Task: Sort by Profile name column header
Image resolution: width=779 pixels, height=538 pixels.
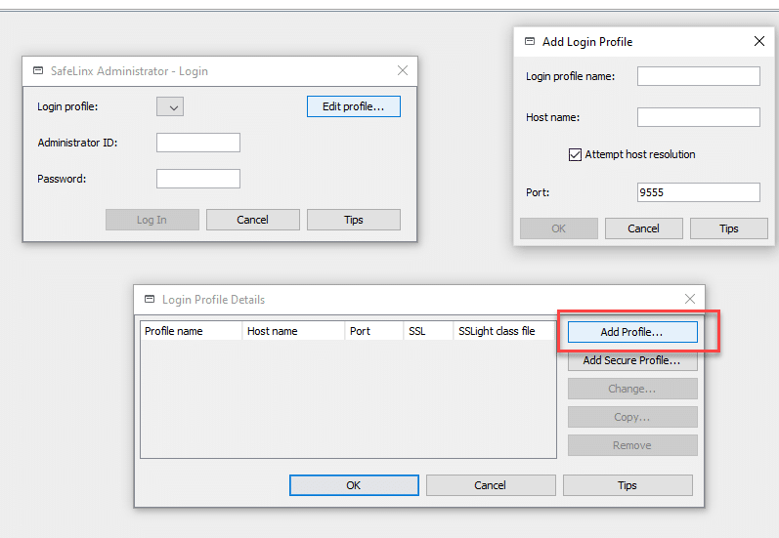Action: tap(191, 331)
